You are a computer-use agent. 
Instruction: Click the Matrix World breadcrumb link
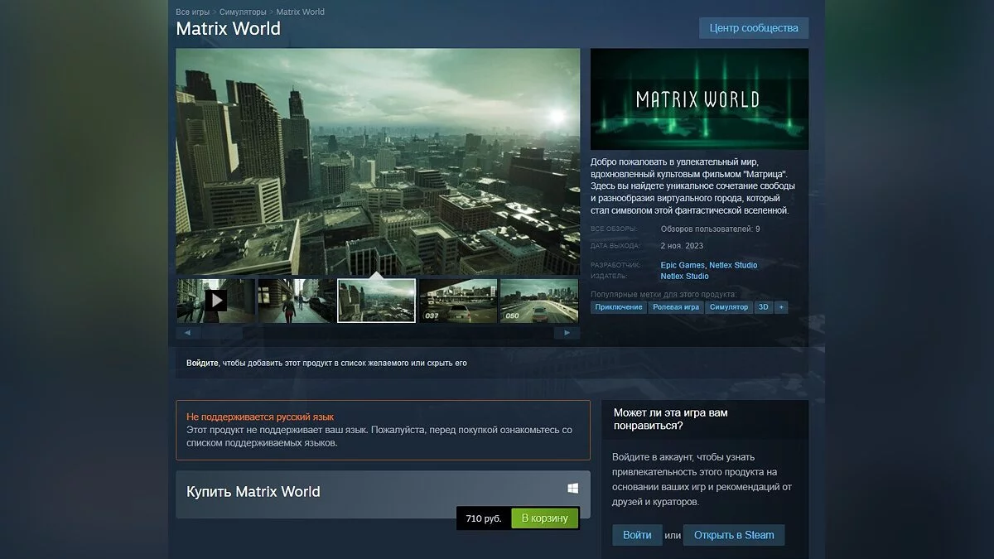point(300,12)
